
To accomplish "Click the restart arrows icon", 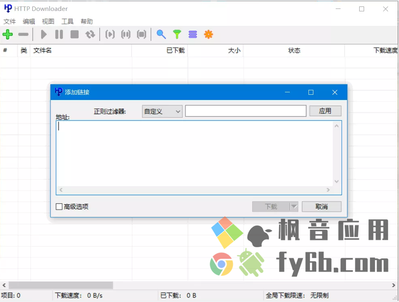I will [x=90, y=34].
